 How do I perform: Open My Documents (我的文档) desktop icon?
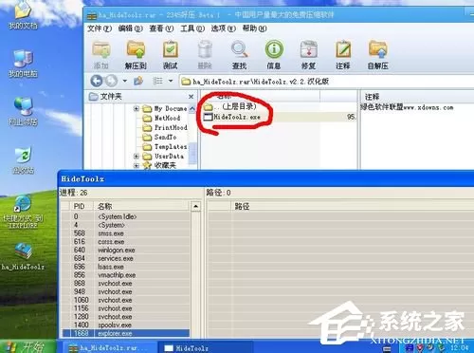pyautogui.click(x=23, y=15)
